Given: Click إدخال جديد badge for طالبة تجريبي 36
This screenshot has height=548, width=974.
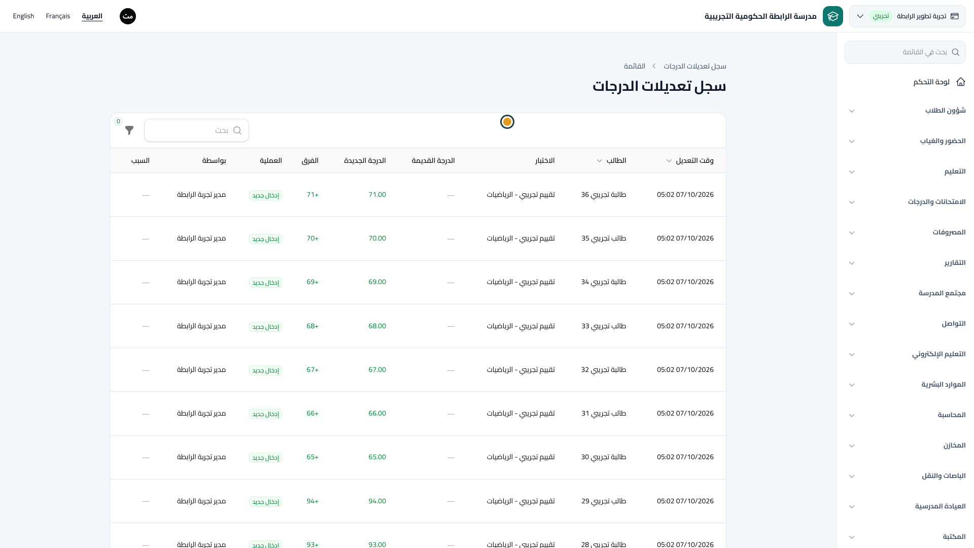Looking at the screenshot, I should tap(266, 195).
